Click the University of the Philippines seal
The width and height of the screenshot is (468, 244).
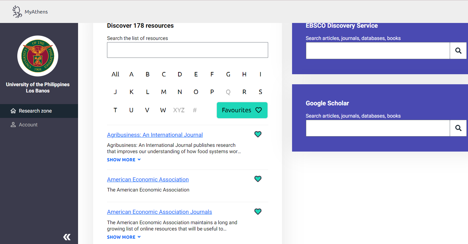point(38,56)
